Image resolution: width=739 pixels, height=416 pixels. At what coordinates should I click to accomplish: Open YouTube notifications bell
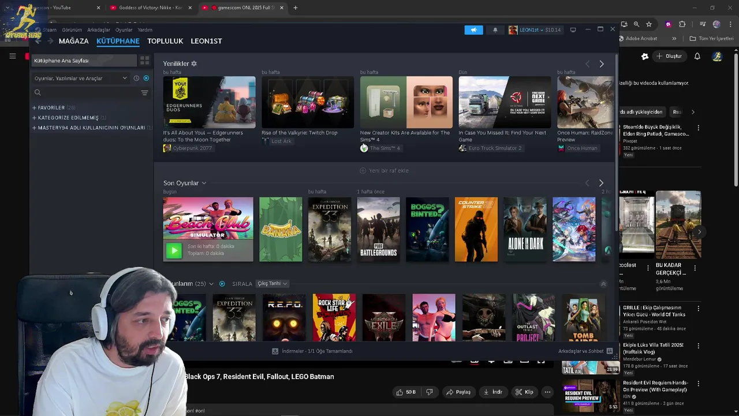pyautogui.click(x=697, y=56)
